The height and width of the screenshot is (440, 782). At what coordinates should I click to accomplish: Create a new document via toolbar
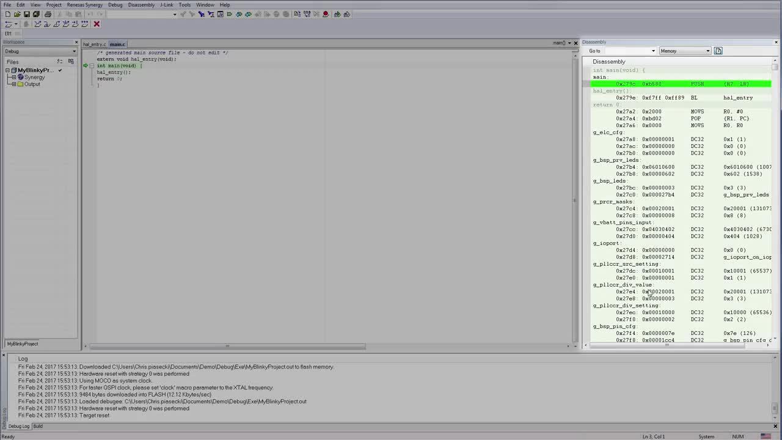(8, 14)
